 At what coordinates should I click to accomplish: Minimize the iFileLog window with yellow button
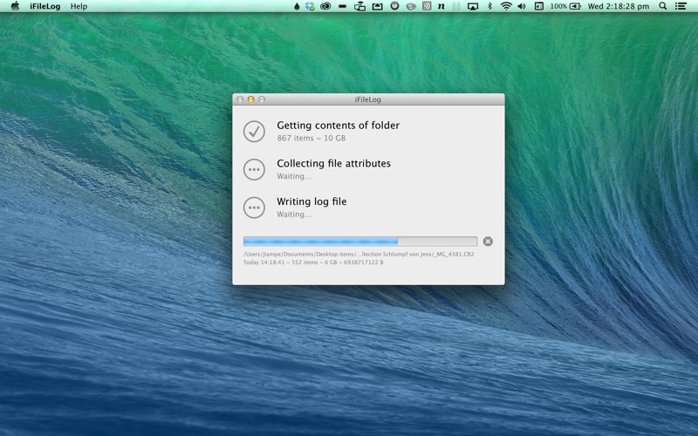251,100
